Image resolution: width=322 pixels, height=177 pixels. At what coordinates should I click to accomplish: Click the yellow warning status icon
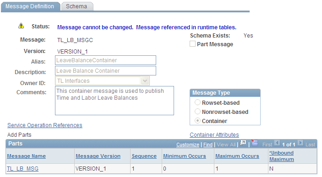(x=21, y=26)
